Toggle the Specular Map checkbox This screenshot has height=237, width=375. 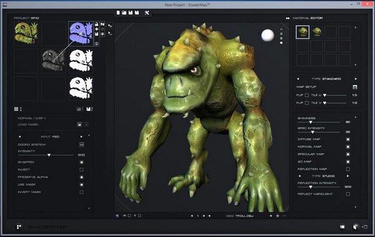click(x=348, y=154)
